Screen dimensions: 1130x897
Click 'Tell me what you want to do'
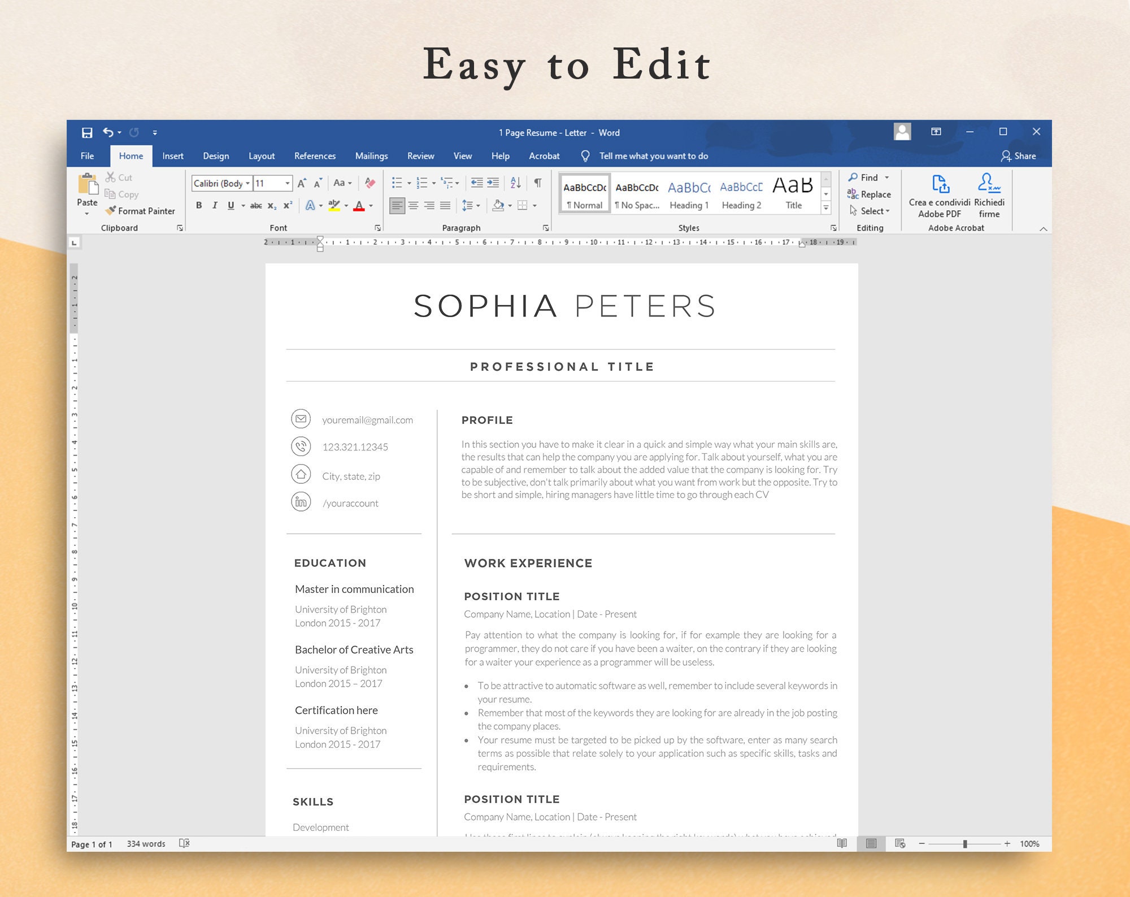(x=653, y=156)
